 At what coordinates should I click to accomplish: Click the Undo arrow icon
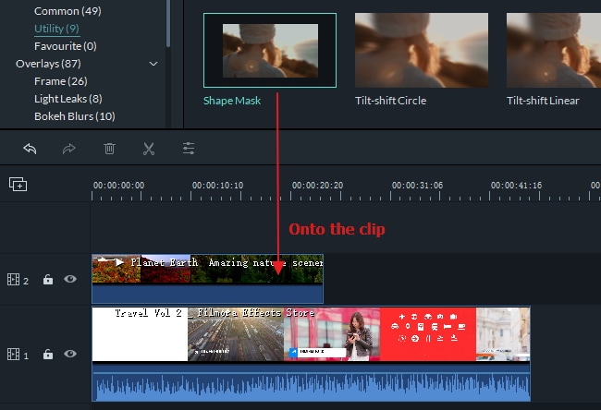tap(30, 149)
